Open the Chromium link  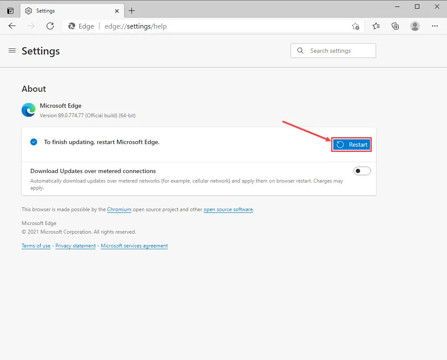click(x=119, y=209)
